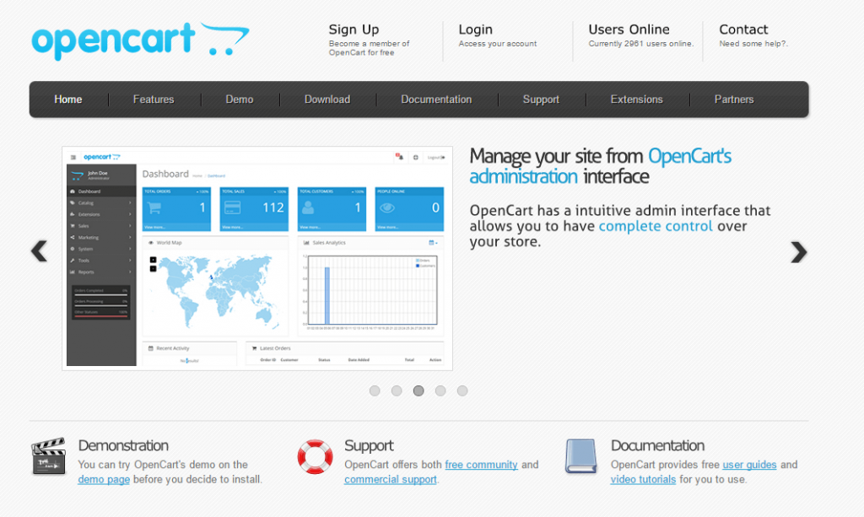Follow the demo page link
The height and width of the screenshot is (517, 864).
104,479
